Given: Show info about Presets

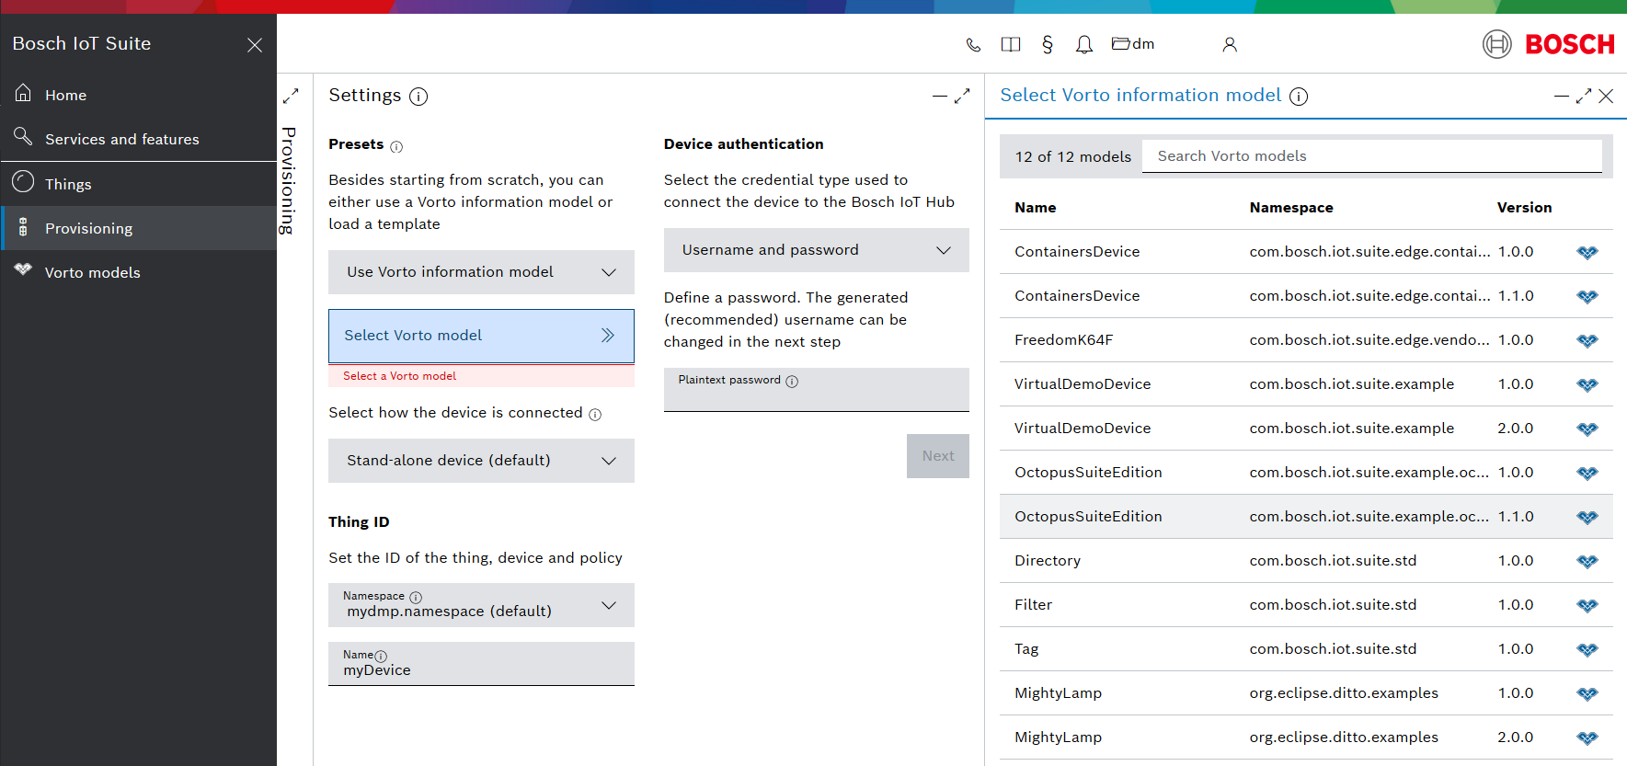Looking at the screenshot, I should tap(396, 146).
